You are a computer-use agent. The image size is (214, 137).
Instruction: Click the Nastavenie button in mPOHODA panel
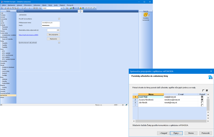click(53, 39)
